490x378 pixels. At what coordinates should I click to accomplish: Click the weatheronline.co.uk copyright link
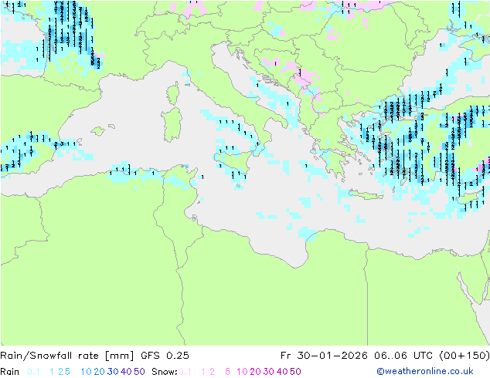tap(425, 371)
